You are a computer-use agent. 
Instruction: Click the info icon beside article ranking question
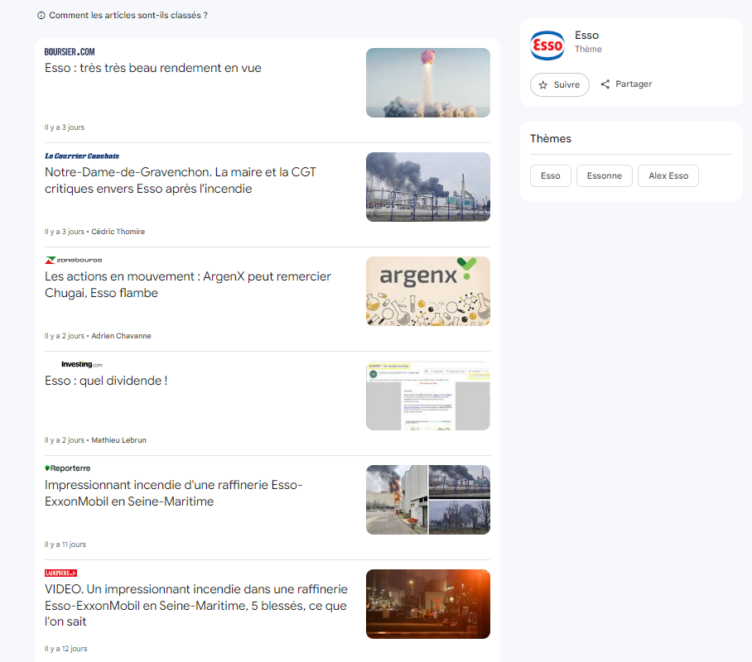41,16
